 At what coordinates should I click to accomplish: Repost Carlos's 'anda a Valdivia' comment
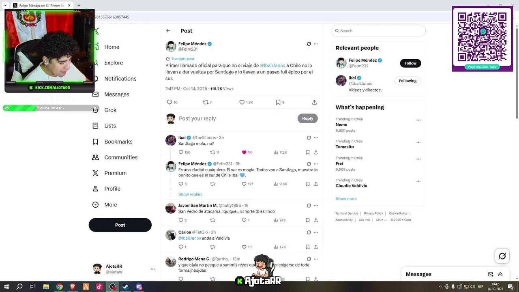pyautogui.click(x=212, y=247)
